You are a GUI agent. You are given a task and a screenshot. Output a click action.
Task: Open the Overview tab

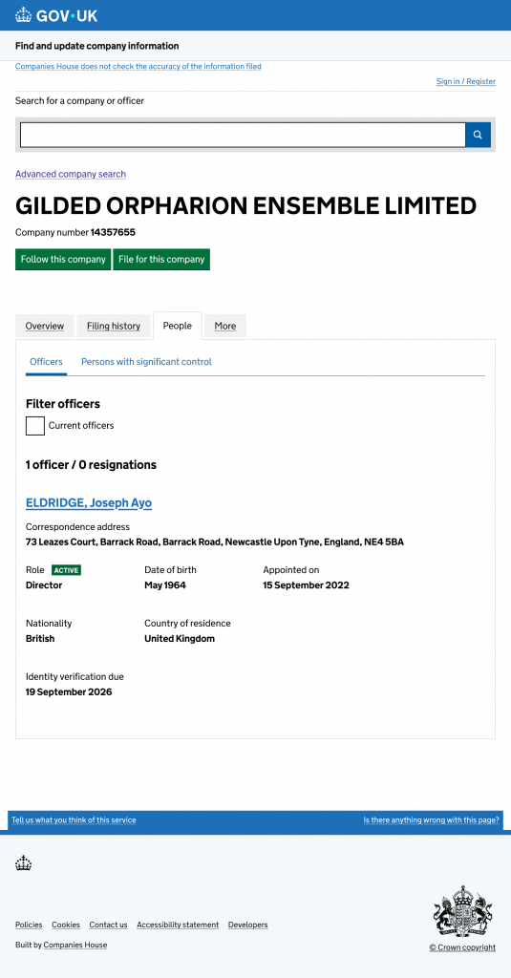tap(44, 327)
